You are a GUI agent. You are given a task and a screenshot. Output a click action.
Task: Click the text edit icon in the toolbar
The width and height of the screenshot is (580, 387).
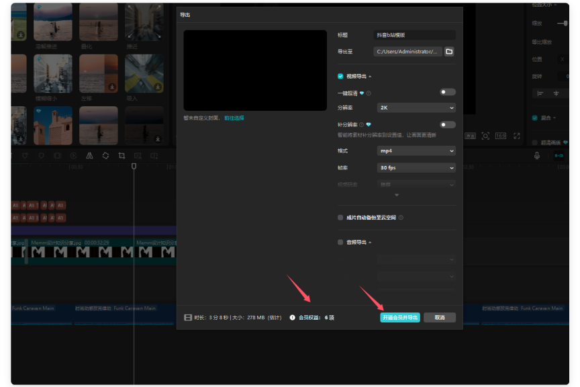pyautogui.click(x=138, y=156)
